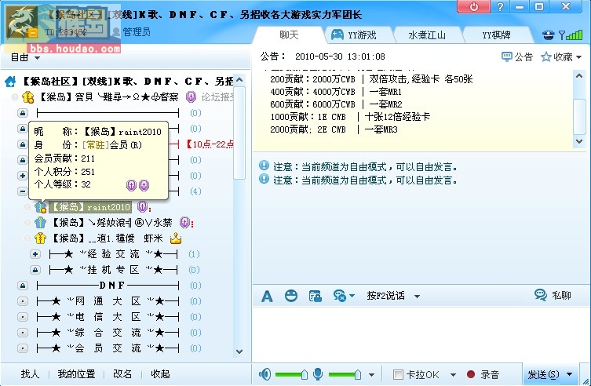
Task: Click the police cap icon
Action: point(548,35)
